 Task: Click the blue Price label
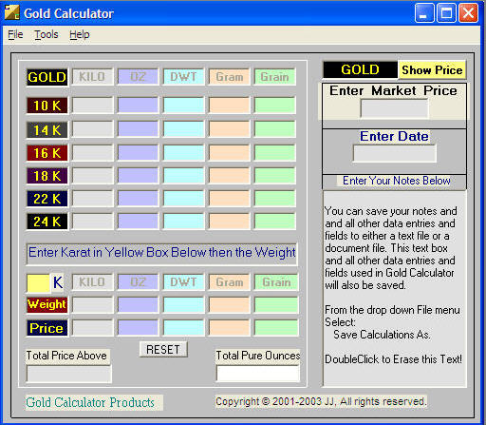[x=47, y=328]
